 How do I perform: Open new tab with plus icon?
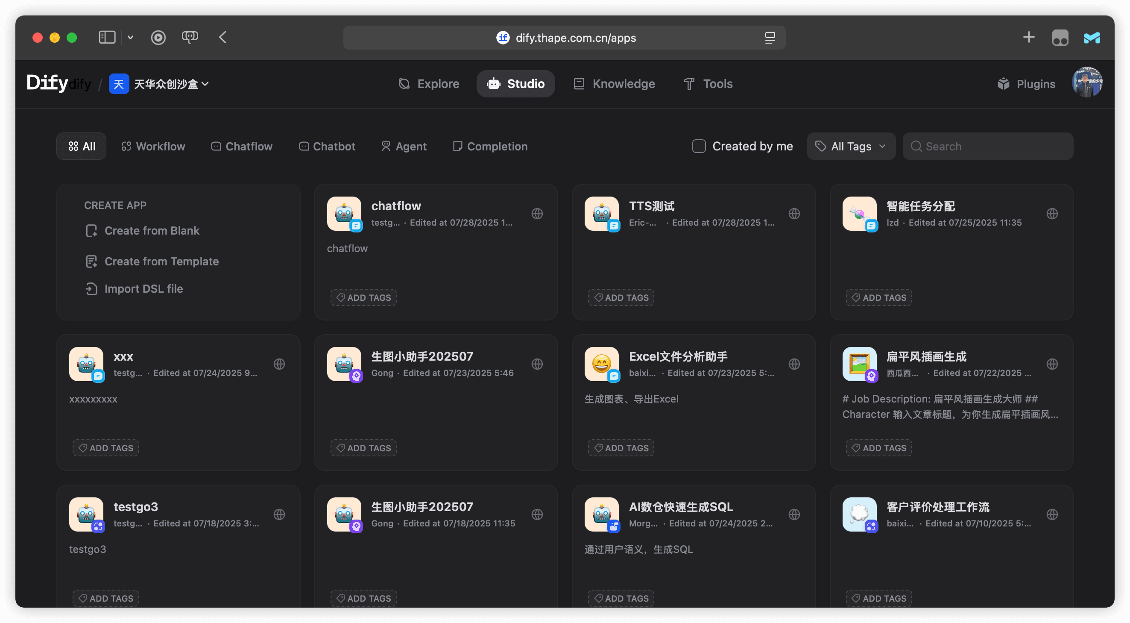(x=1029, y=37)
